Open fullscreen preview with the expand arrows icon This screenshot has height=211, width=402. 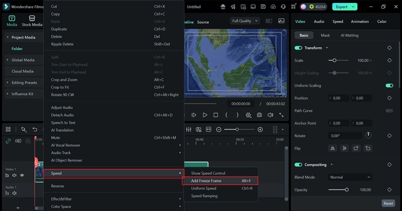281,115
